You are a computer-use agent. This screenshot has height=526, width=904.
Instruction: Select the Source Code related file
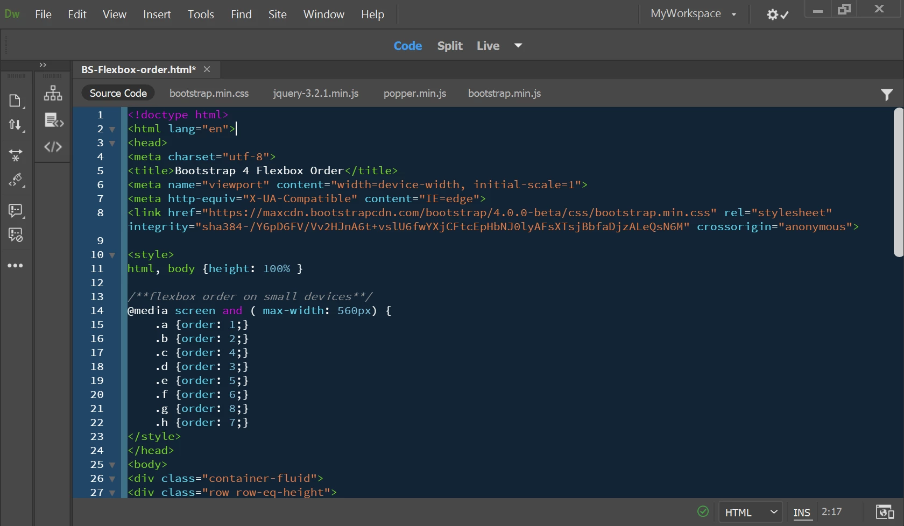tap(118, 93)
